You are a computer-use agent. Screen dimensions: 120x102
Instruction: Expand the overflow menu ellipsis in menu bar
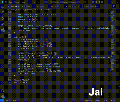[x=28, y=2]
